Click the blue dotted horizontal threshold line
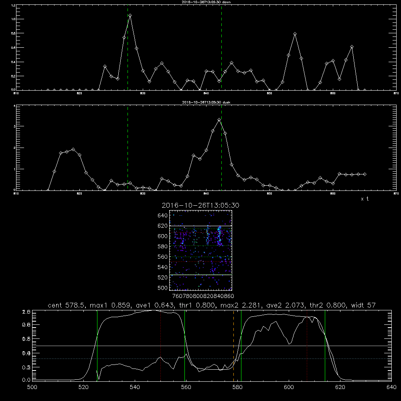This screenshot has height=401, width=401. [x=212, y=359]
